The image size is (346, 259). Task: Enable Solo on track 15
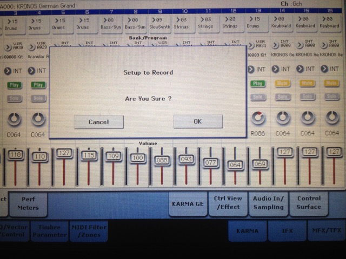pyautogui.click(x=307, y=97)
